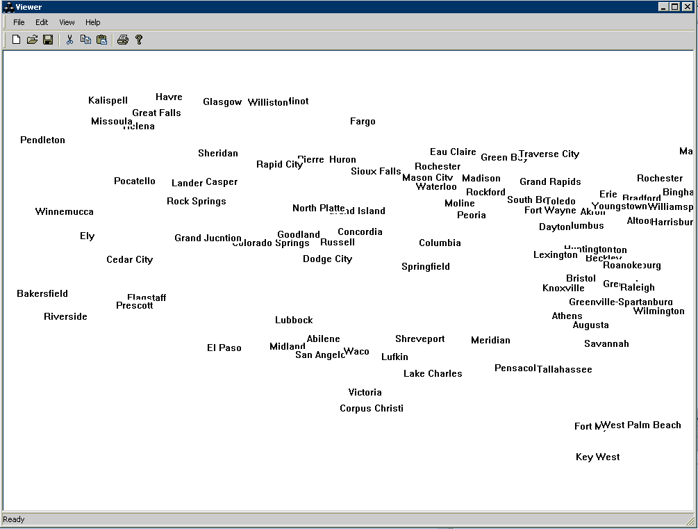
Task: Open a file using the folder icon
Action: coord(32,40)
